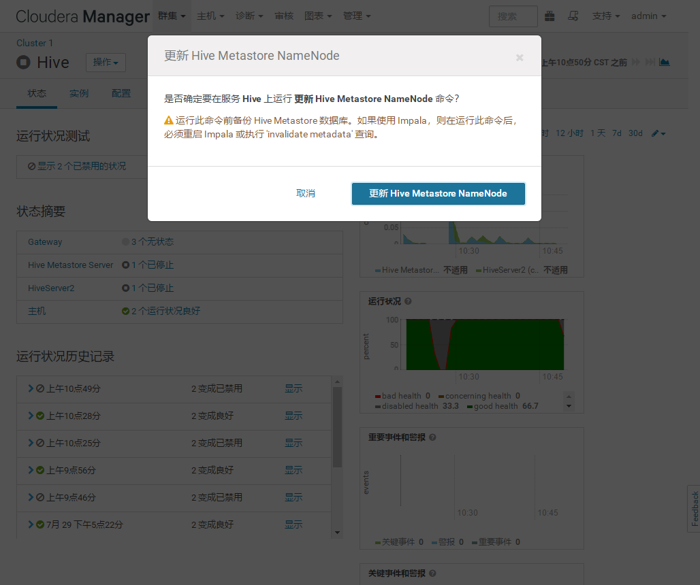Open the 图表 menu
Viewport: 700px width, 585px height.
click(x=318, y=16)
